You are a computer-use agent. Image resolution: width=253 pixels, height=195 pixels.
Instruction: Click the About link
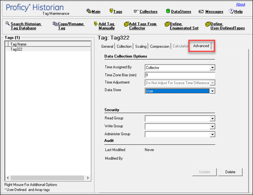240,4
